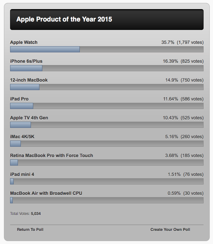Open the Create Your Own Poll link
Image resolution: width=213 pixels, height=244 pixels.
tap(170, 229)
